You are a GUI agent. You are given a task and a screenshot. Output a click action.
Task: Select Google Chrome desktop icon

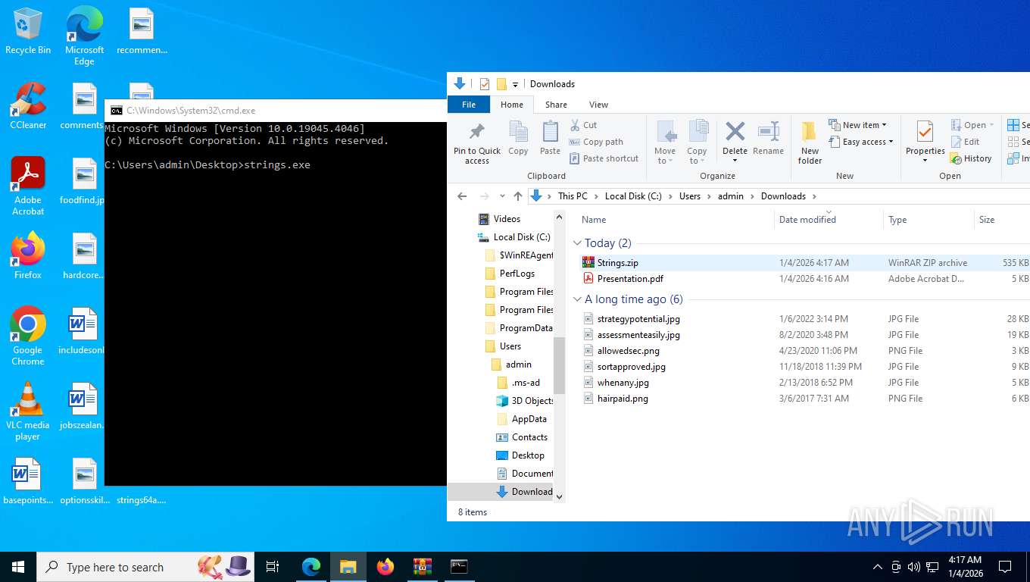pyautogui.click(x=28, y=336)
